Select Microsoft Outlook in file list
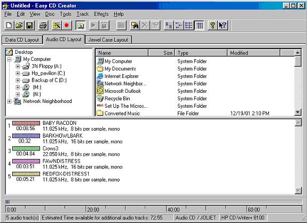Screen dimensions: 307x223 pos(123,91)
